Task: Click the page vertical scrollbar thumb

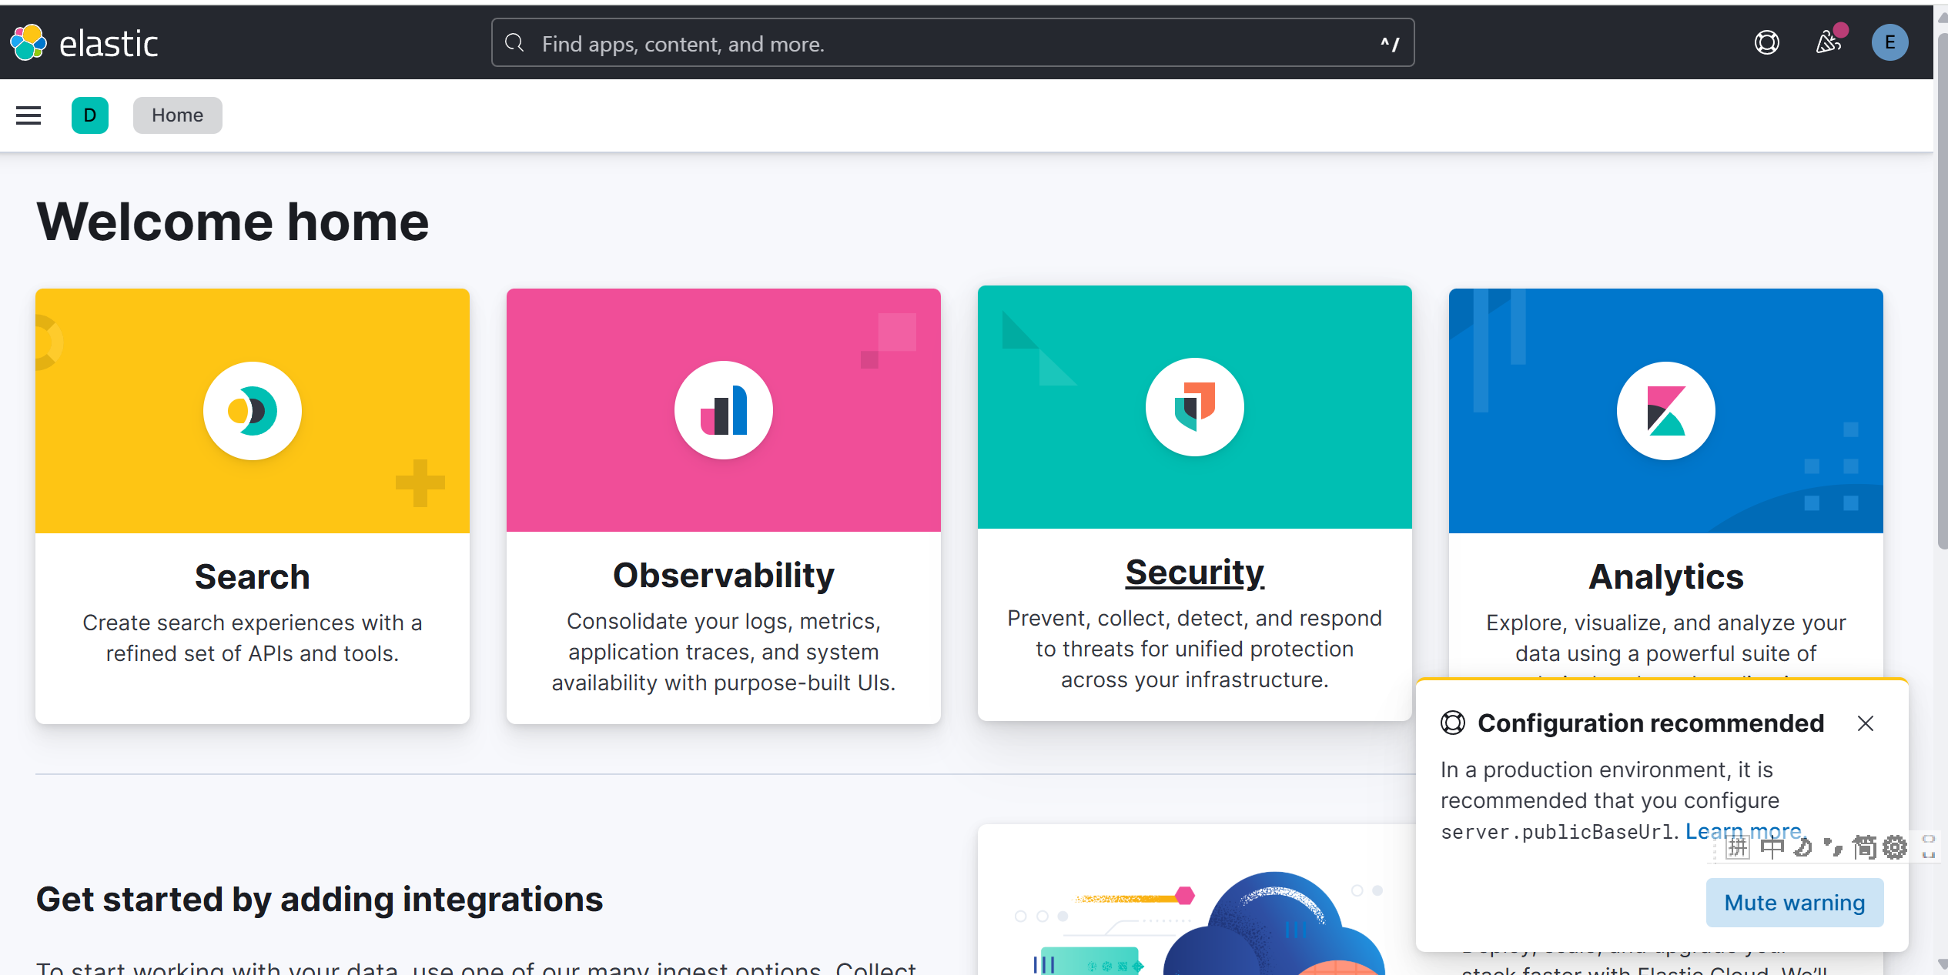Action: pos(1942,292)
